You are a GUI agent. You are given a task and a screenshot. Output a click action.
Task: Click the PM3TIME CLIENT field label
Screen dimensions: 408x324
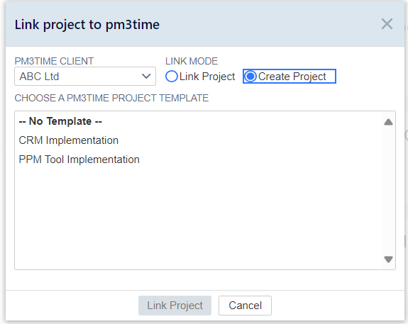click(54, 61)
